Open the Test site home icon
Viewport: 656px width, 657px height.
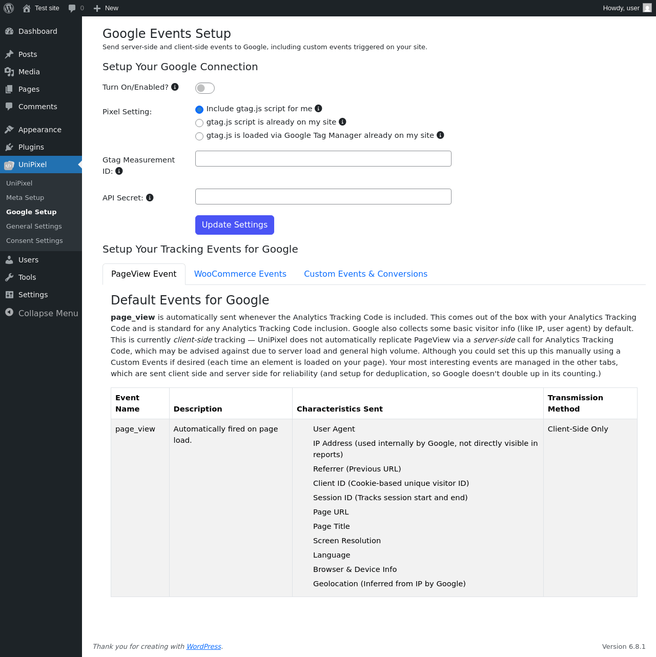27,8
